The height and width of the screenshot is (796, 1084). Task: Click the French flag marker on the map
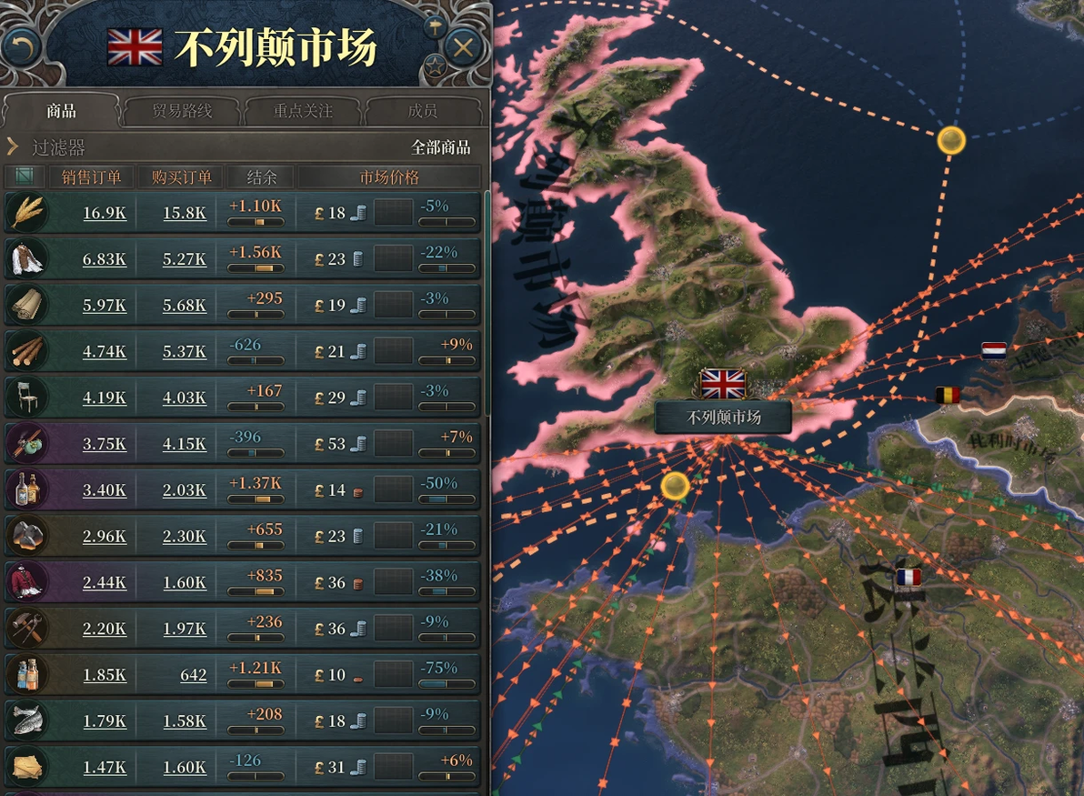908,577
